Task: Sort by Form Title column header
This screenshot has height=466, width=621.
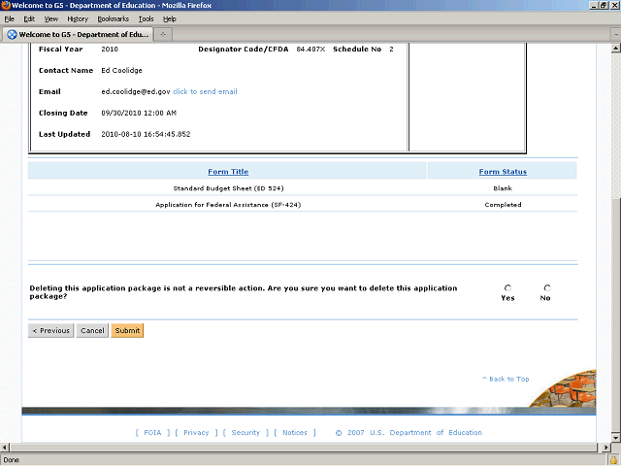Action: click(x=228, y=172)
